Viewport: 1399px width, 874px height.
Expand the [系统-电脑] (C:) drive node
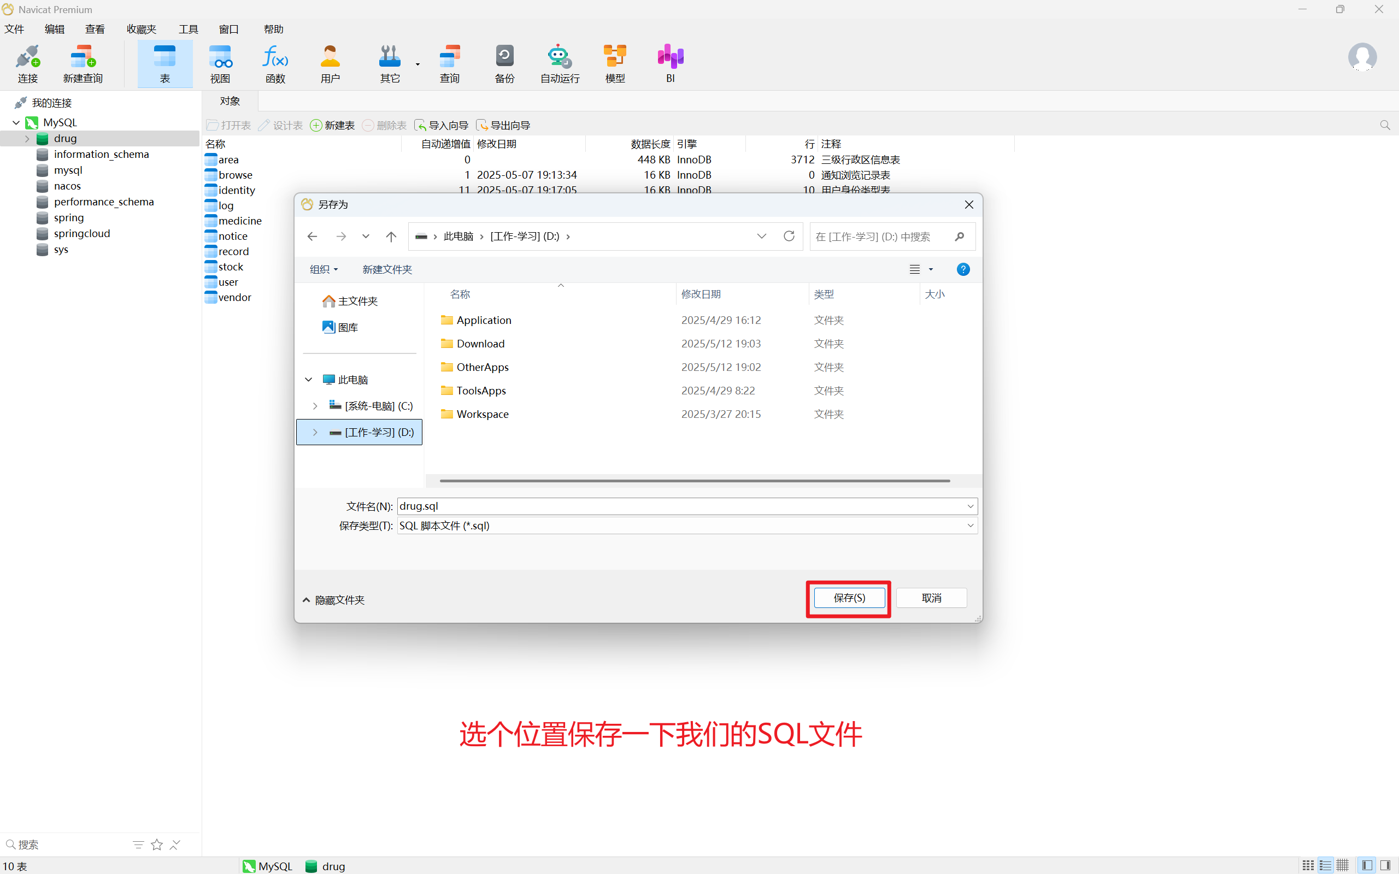[315, 406]
